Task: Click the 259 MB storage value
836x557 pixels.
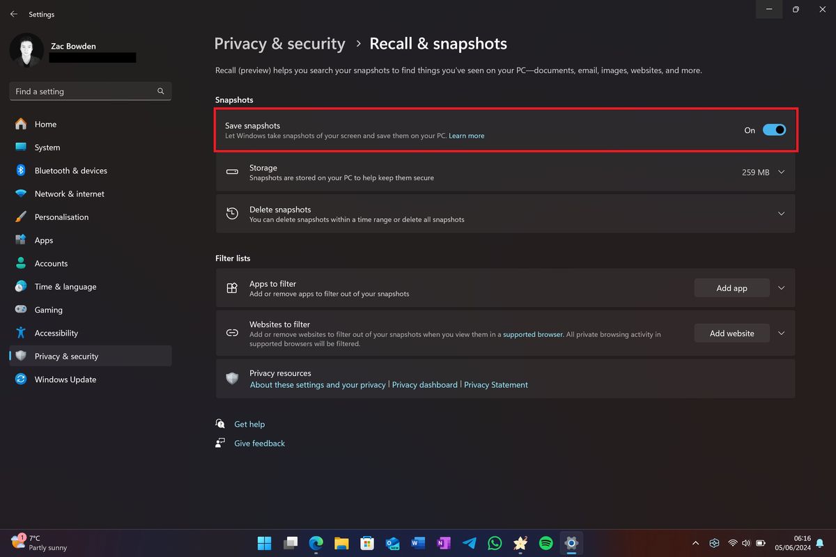Action: [x=756, y=172]
